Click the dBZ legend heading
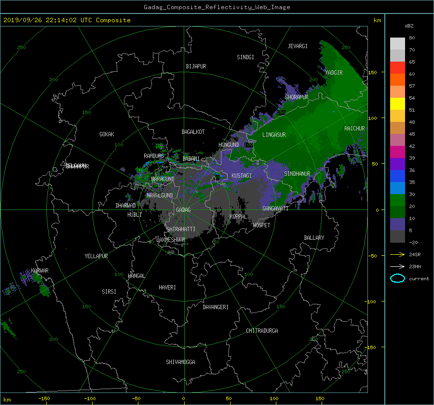This screenshot has width=434, height=405. click(x=409, y=26)
